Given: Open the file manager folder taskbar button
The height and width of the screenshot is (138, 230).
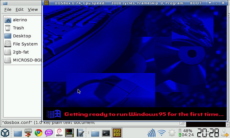Looking at the screenshot, I should (95, 133).
